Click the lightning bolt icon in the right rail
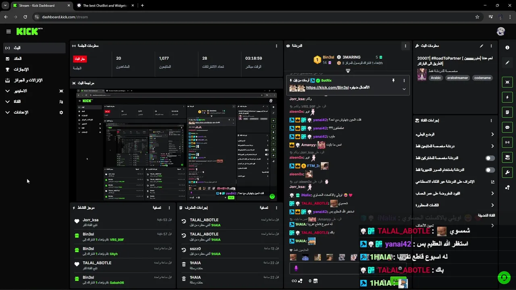 pos(508,97)
